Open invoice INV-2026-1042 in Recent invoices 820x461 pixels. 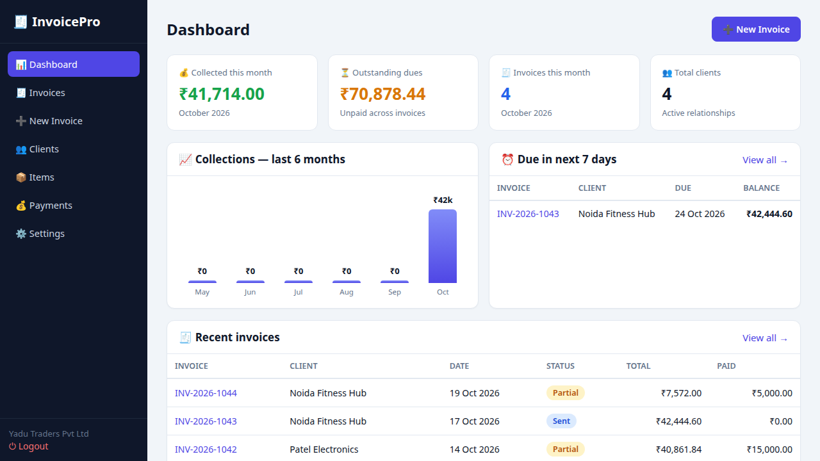[206, 449]
